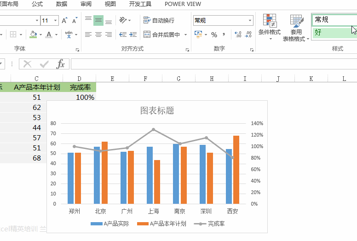Open 套用表格格式 table styles
The width and height of the screenshot is (357, 241).
pyautogui.click(x=296, y=28)
